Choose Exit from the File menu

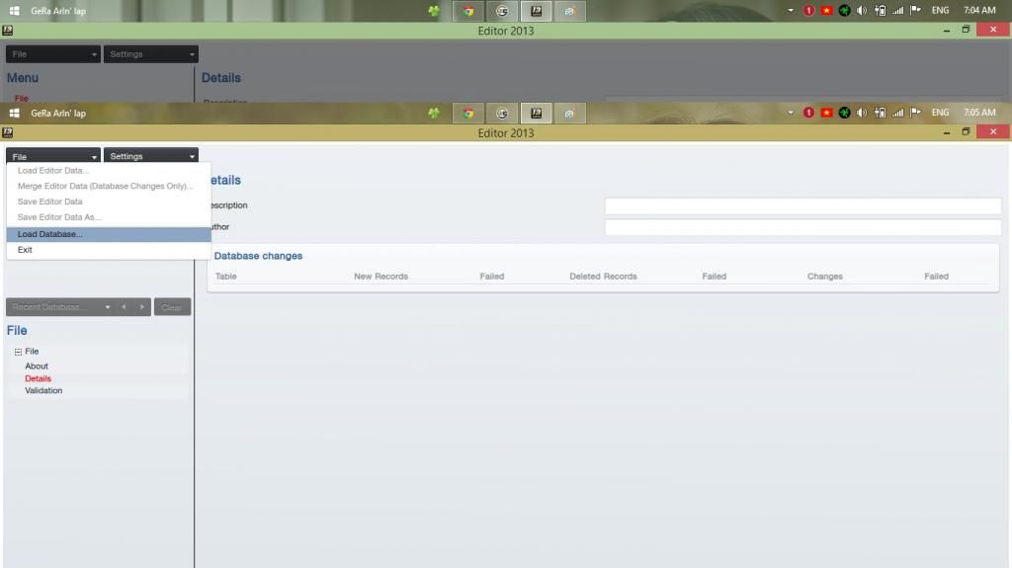click(109, 250)
